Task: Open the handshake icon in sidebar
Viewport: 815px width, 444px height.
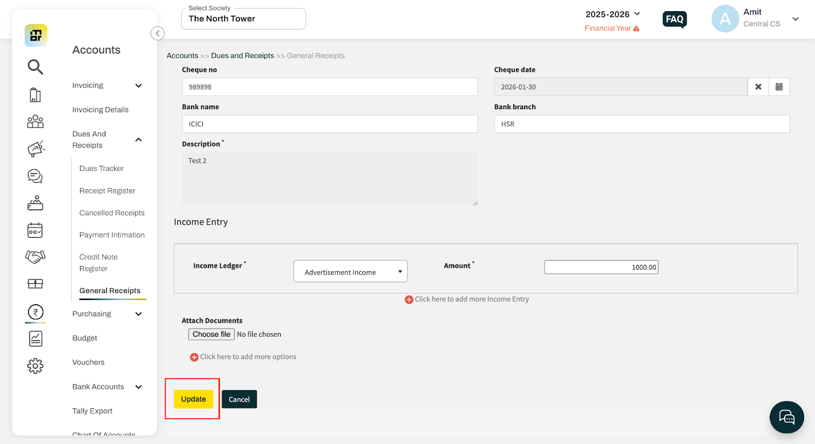Action: coord(35,257)
